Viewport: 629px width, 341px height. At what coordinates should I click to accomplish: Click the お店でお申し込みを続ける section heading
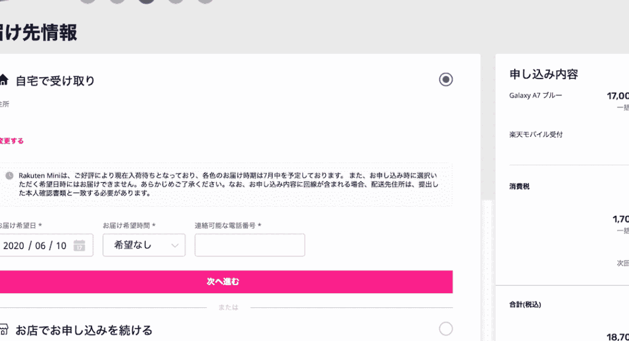click(x=84, y=330)
